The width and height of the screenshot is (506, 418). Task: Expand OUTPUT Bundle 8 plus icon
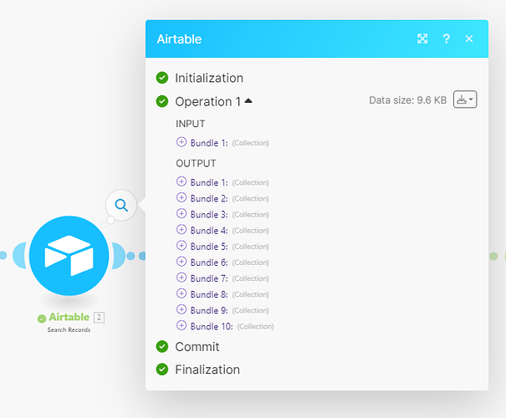pyautogui.click(x=181, y=293)
